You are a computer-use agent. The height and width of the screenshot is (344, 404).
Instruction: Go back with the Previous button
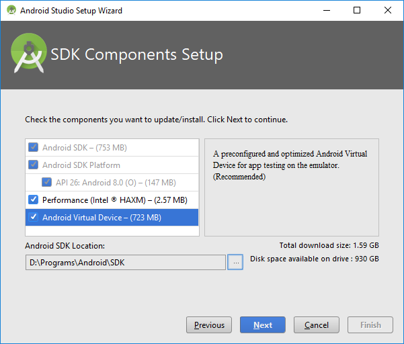(x=209, y=325)
